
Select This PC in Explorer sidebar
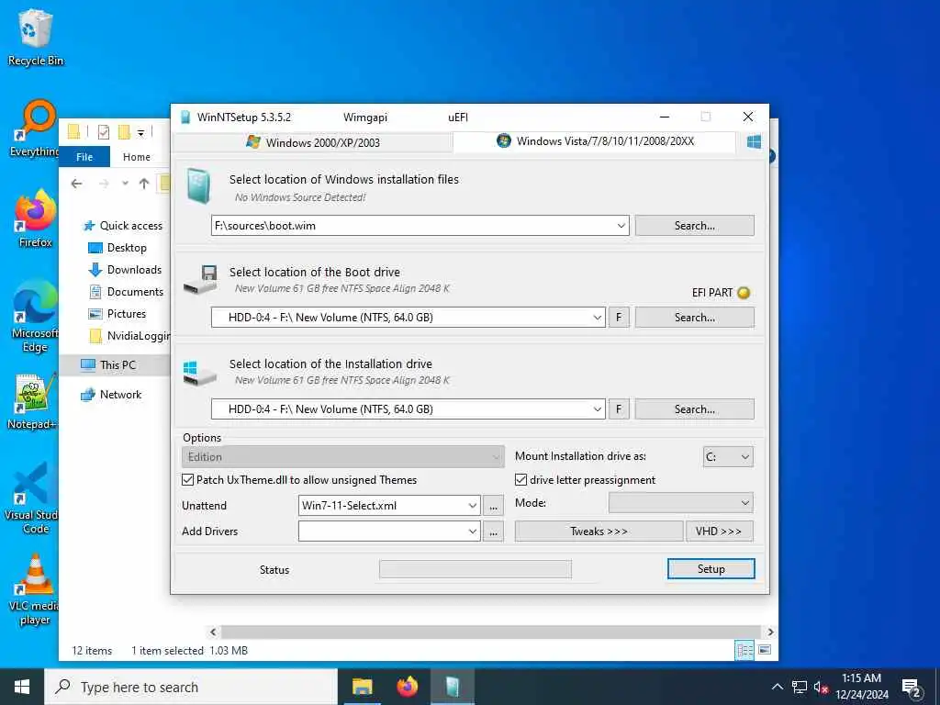pyautogui.click(x=115, y=364)
